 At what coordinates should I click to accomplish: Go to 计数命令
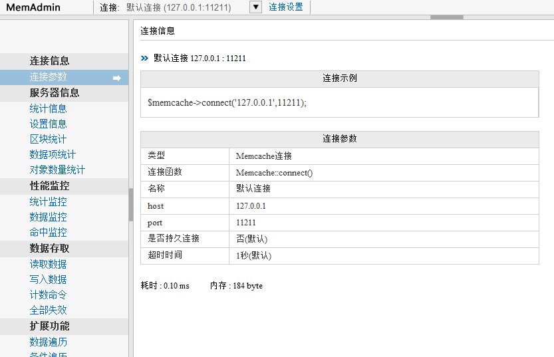(48, 295)
